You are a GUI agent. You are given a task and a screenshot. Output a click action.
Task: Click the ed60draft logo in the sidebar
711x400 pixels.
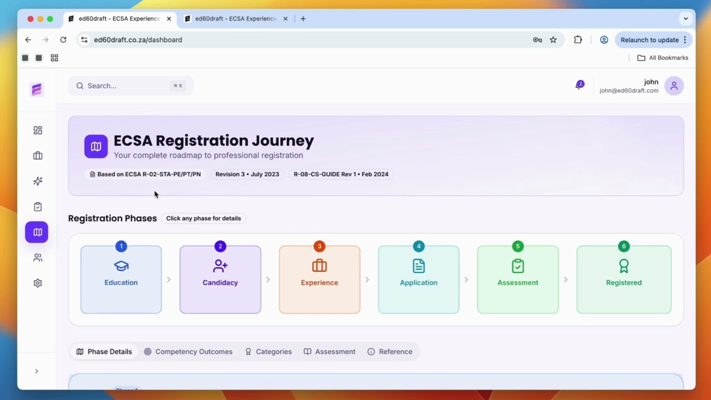(37, 89)
